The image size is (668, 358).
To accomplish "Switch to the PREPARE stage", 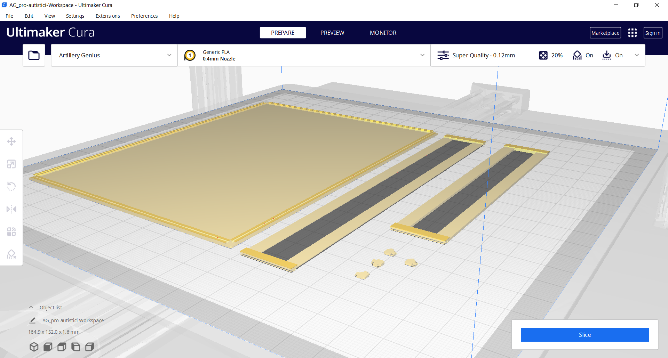I will [x=283, y=33].
